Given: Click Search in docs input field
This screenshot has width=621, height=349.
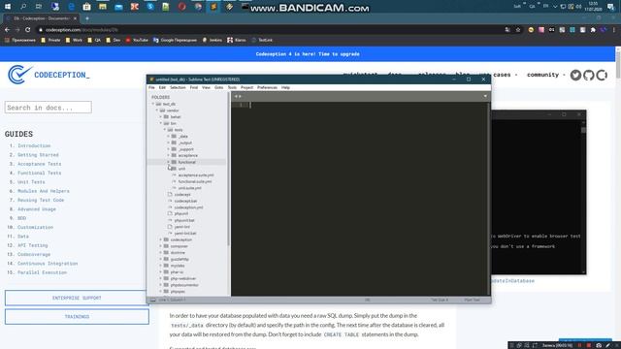Looking at the screenshot, I should 49,108.
